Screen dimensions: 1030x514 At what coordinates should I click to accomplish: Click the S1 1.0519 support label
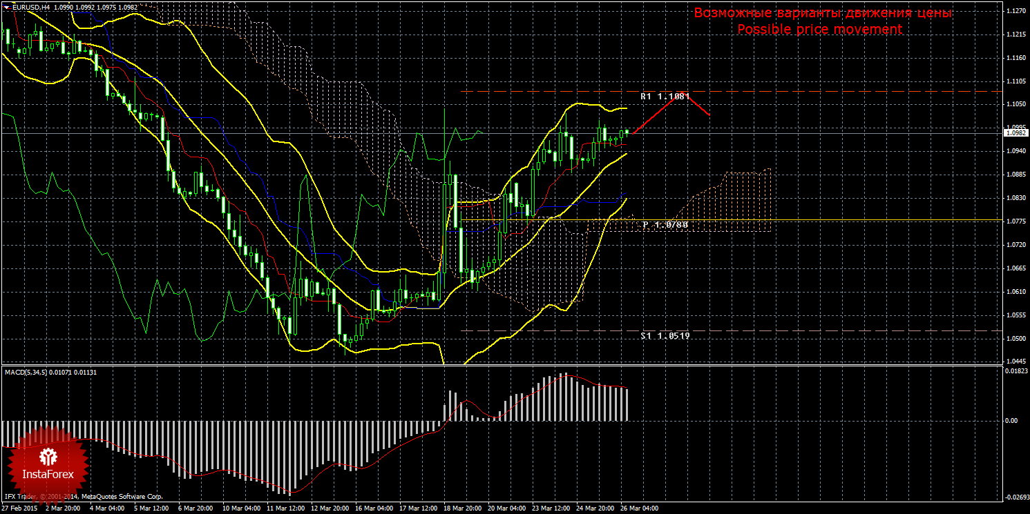coord(665,335)
